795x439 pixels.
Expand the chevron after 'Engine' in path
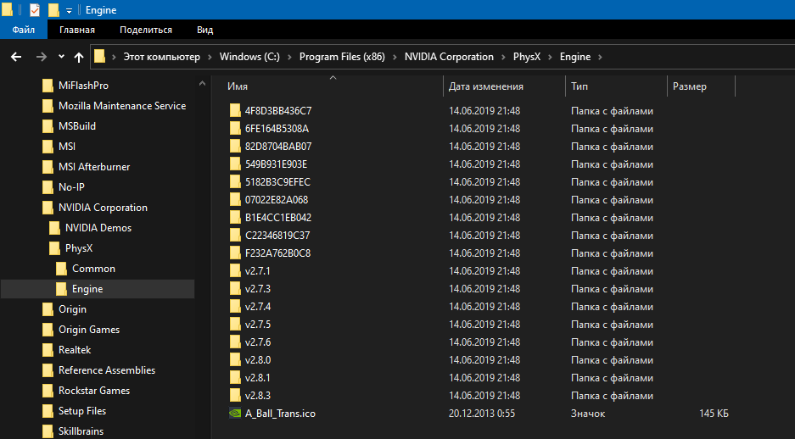point(601,58)
